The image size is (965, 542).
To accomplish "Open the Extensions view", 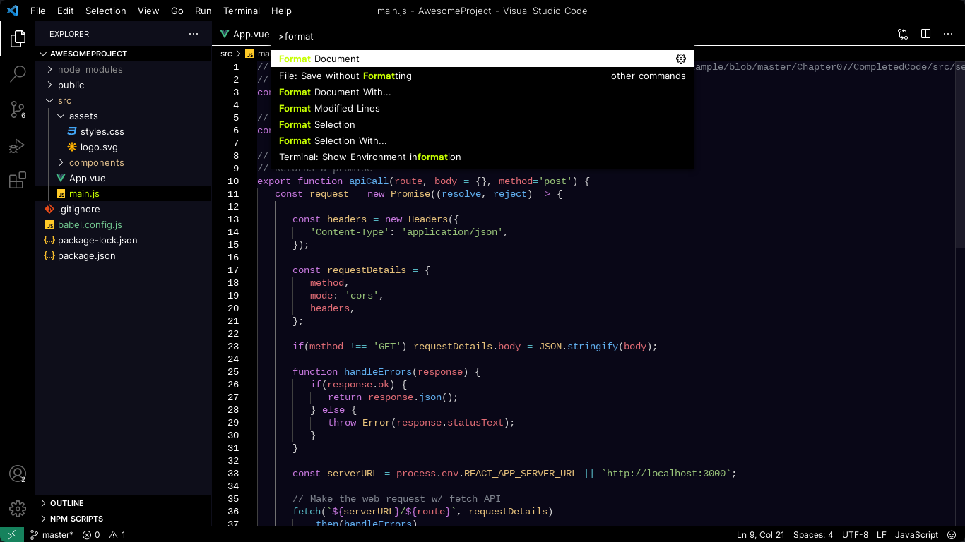I will click(x=18, y=181).
